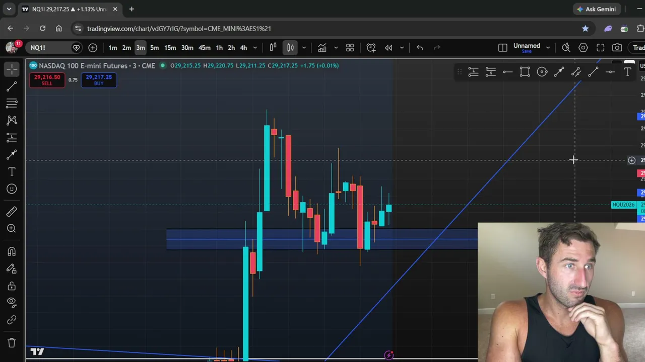This screenshot has height=362, width=645.
Task: Switch to the 45m timeframe
Action: pos(204,48)
